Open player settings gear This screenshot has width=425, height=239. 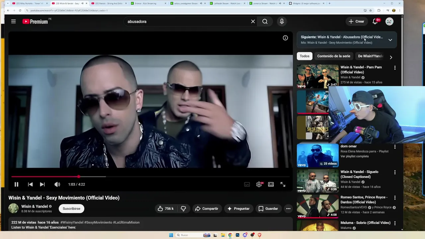259,185
